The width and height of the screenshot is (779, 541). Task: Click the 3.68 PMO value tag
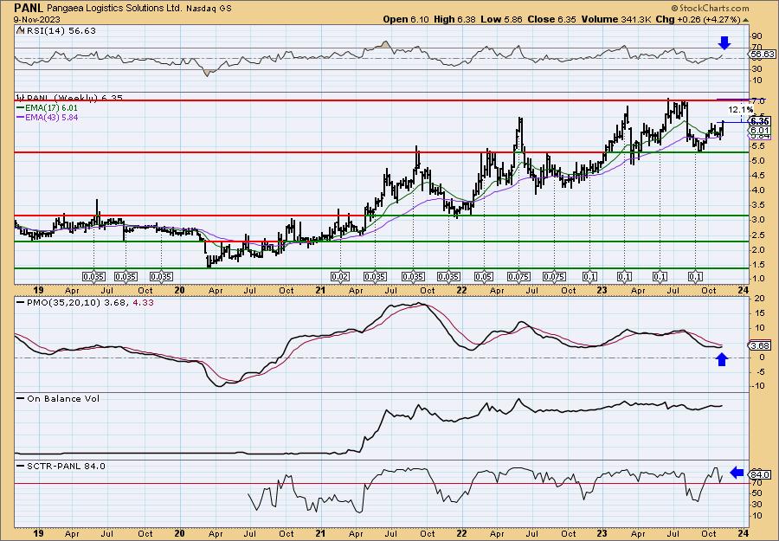(x=761, y=345)
